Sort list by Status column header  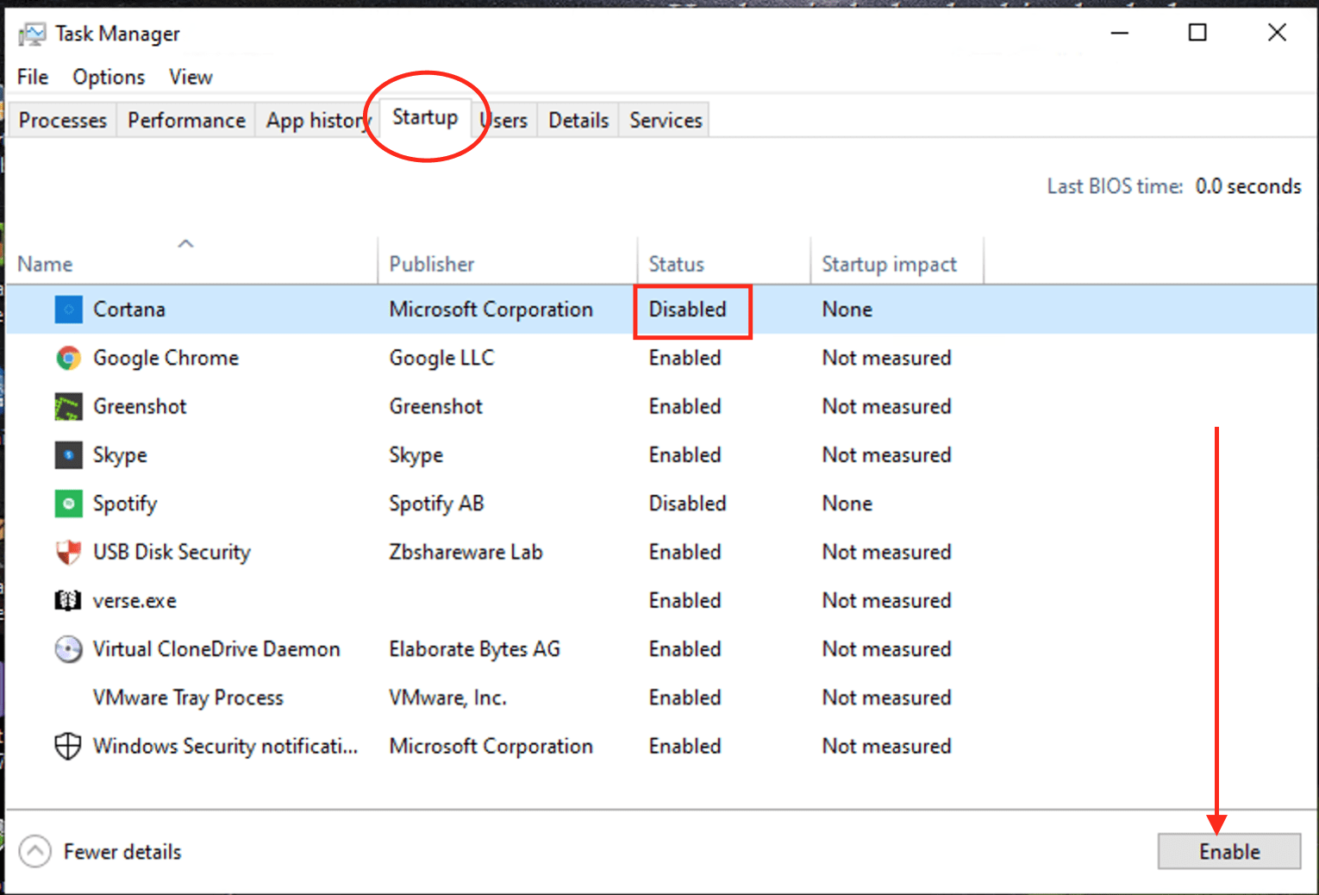coord(676,264)
